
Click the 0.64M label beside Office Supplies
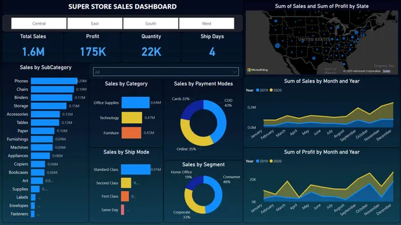coord(155,102)
